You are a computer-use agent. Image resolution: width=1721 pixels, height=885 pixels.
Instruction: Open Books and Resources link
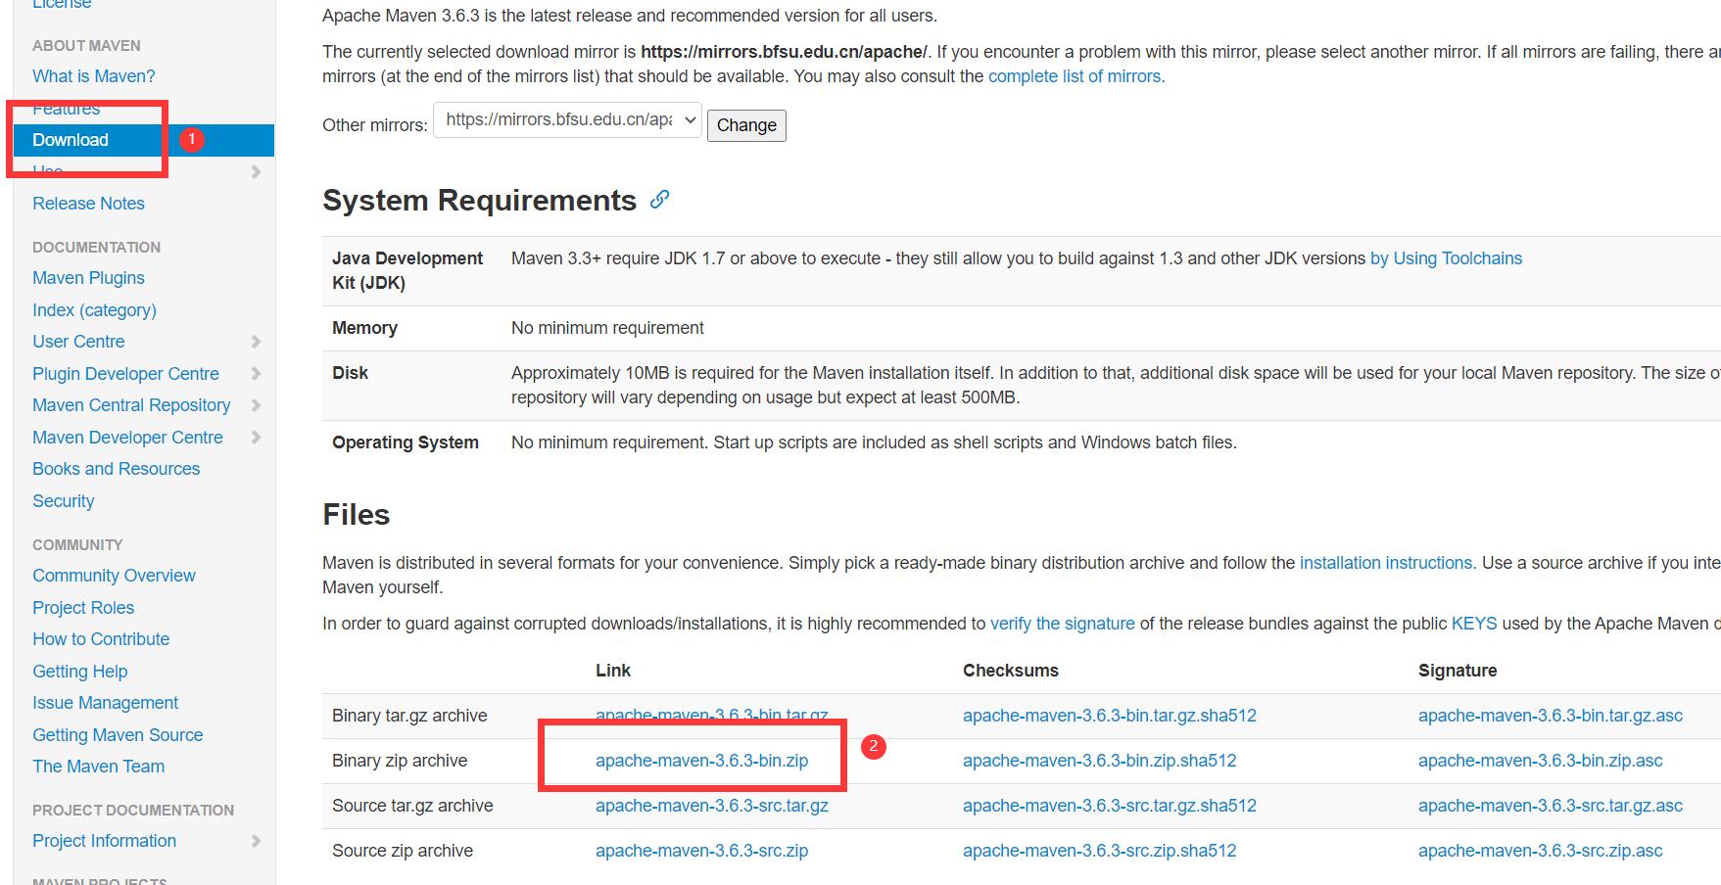(116, 469)
